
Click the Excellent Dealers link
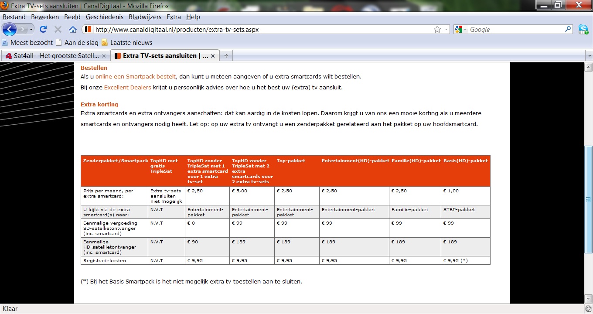[127, 87]
